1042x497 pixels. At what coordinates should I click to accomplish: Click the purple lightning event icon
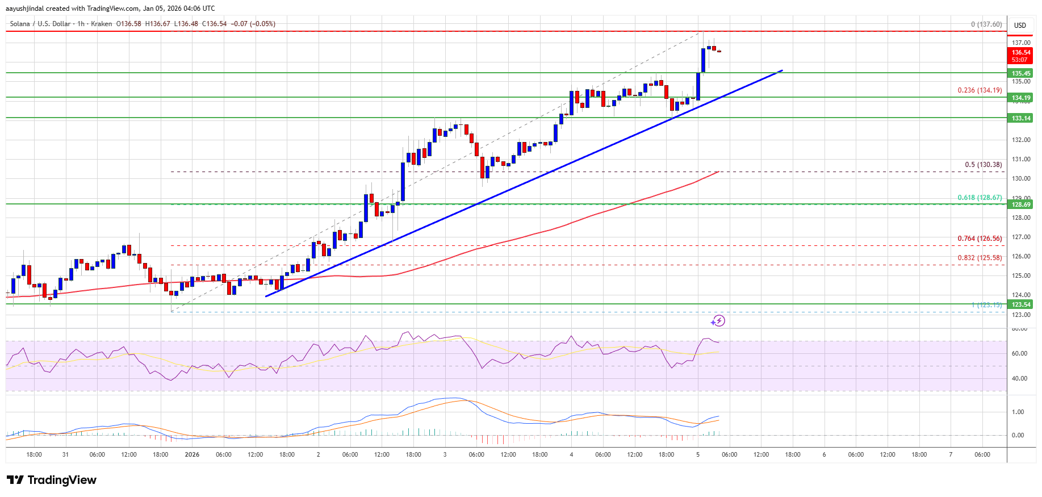coord(718,321)
